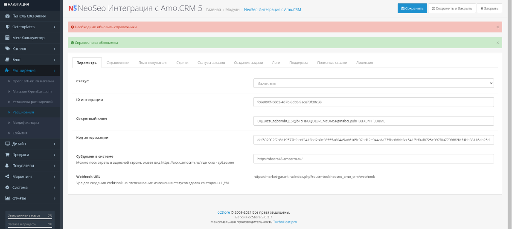Click the Заказов в процессе progress bar
This screenshot has width=512, height=229.
pos(30,227)
